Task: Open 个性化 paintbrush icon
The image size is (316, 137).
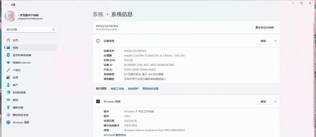Action: click(x=8, y=70)
